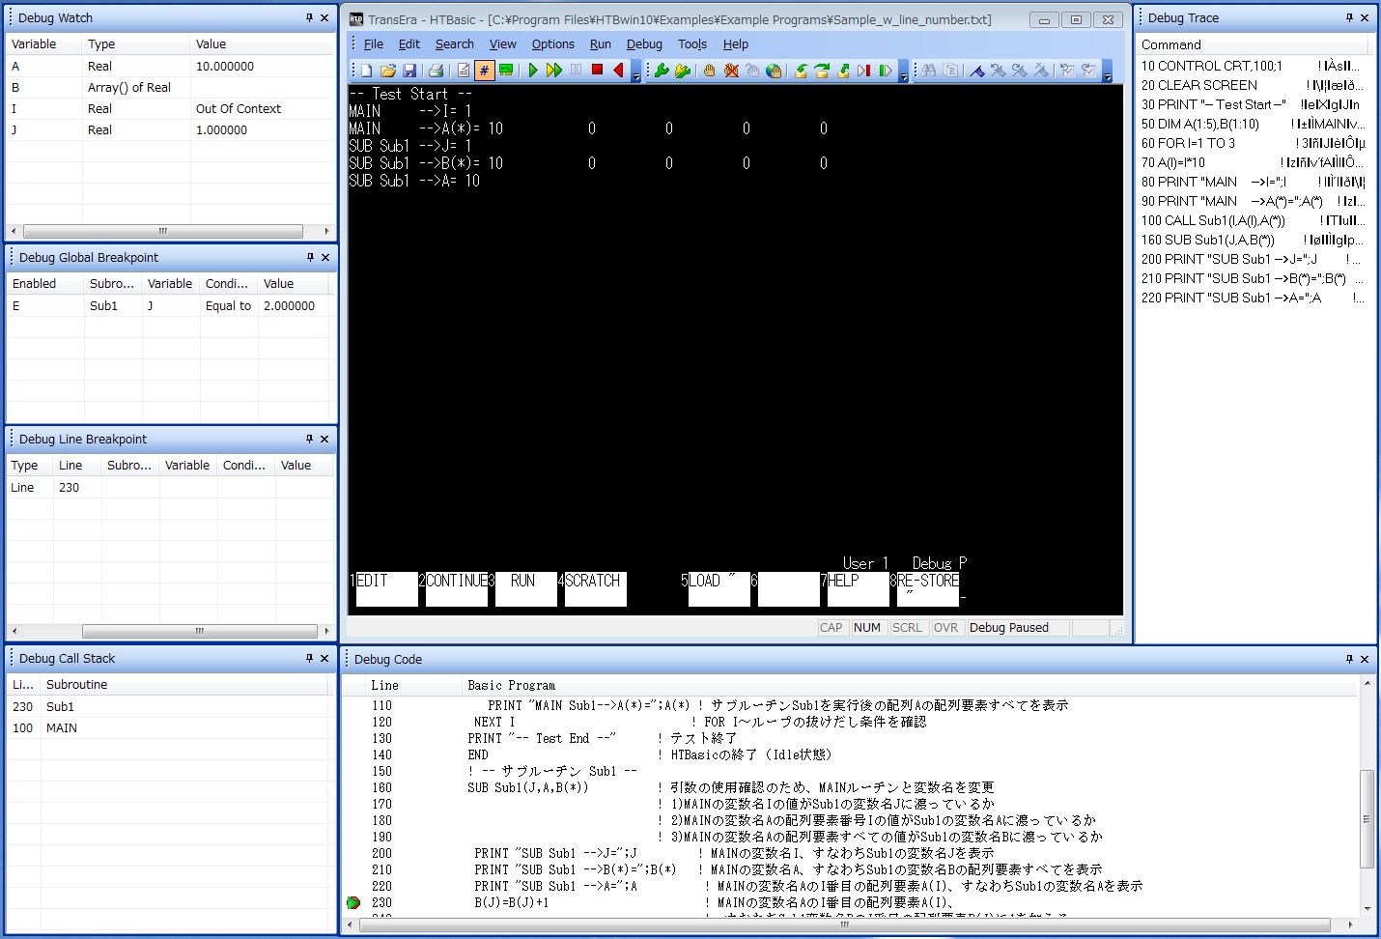This screenshot has height=939, width=1381.
Task: Toggle auto-hide pin on Debug Code panel
Action: (x=1349, y=659)
